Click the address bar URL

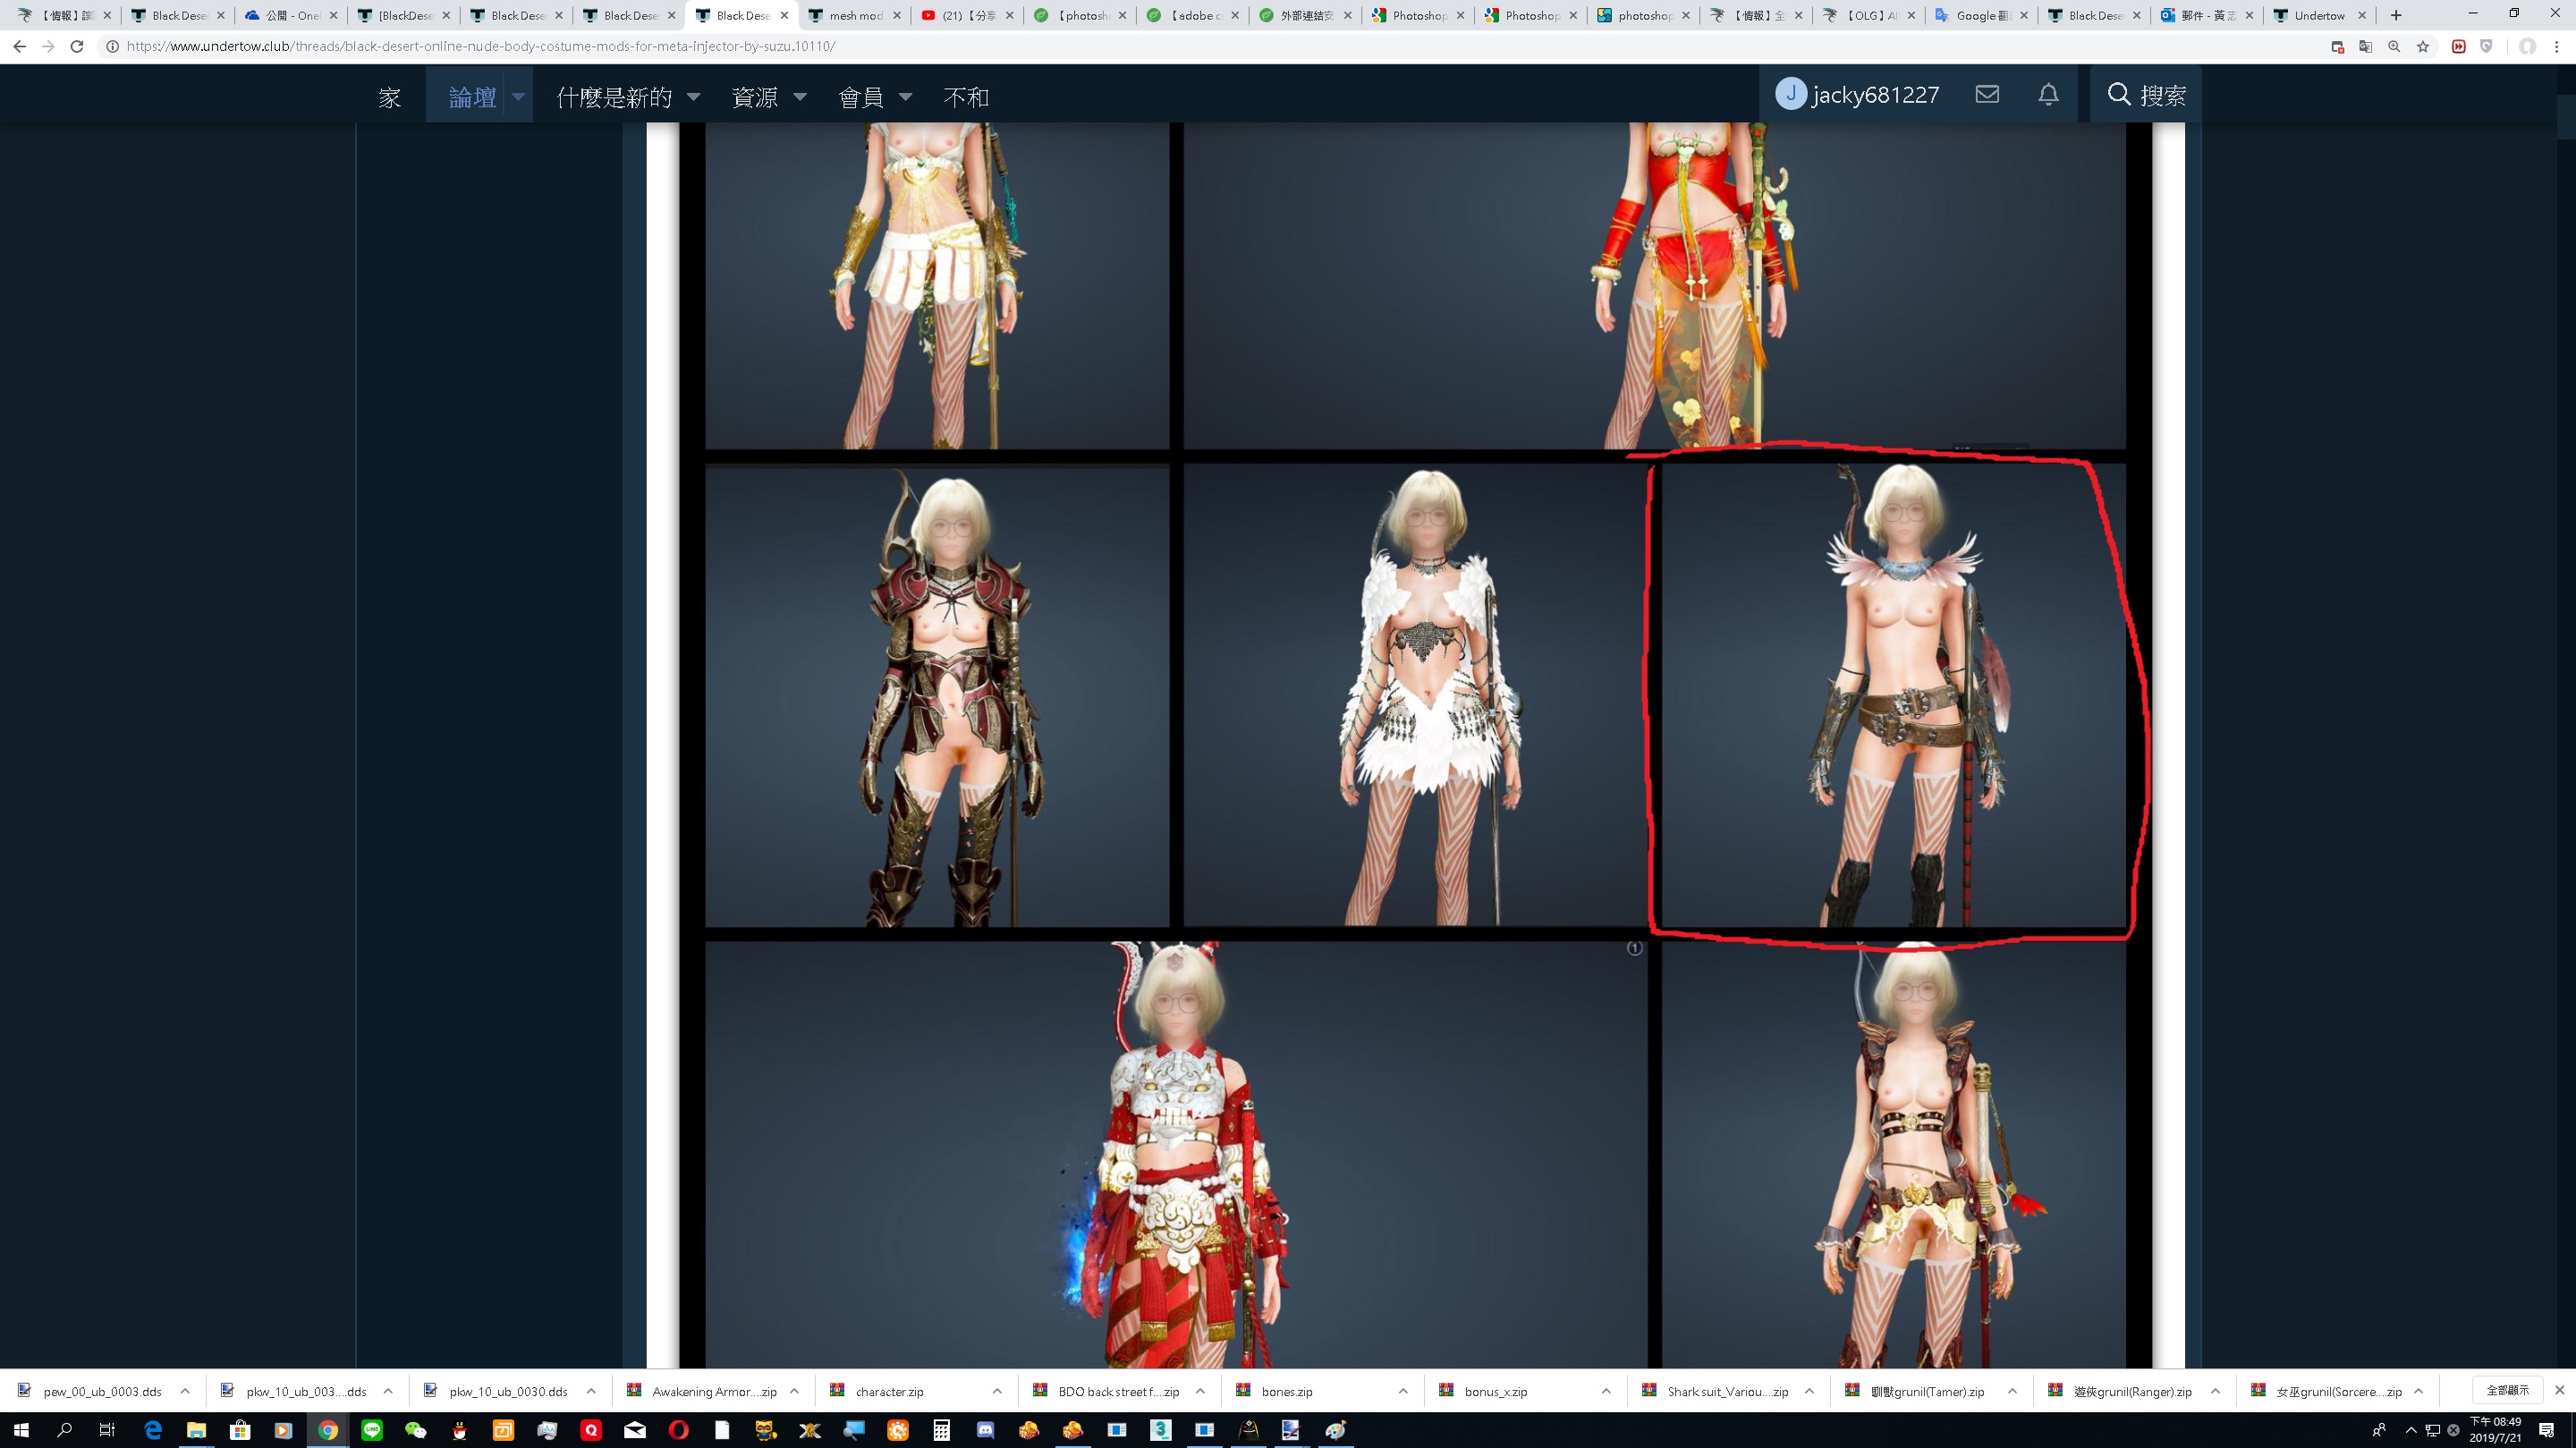(x=480, y=46)
